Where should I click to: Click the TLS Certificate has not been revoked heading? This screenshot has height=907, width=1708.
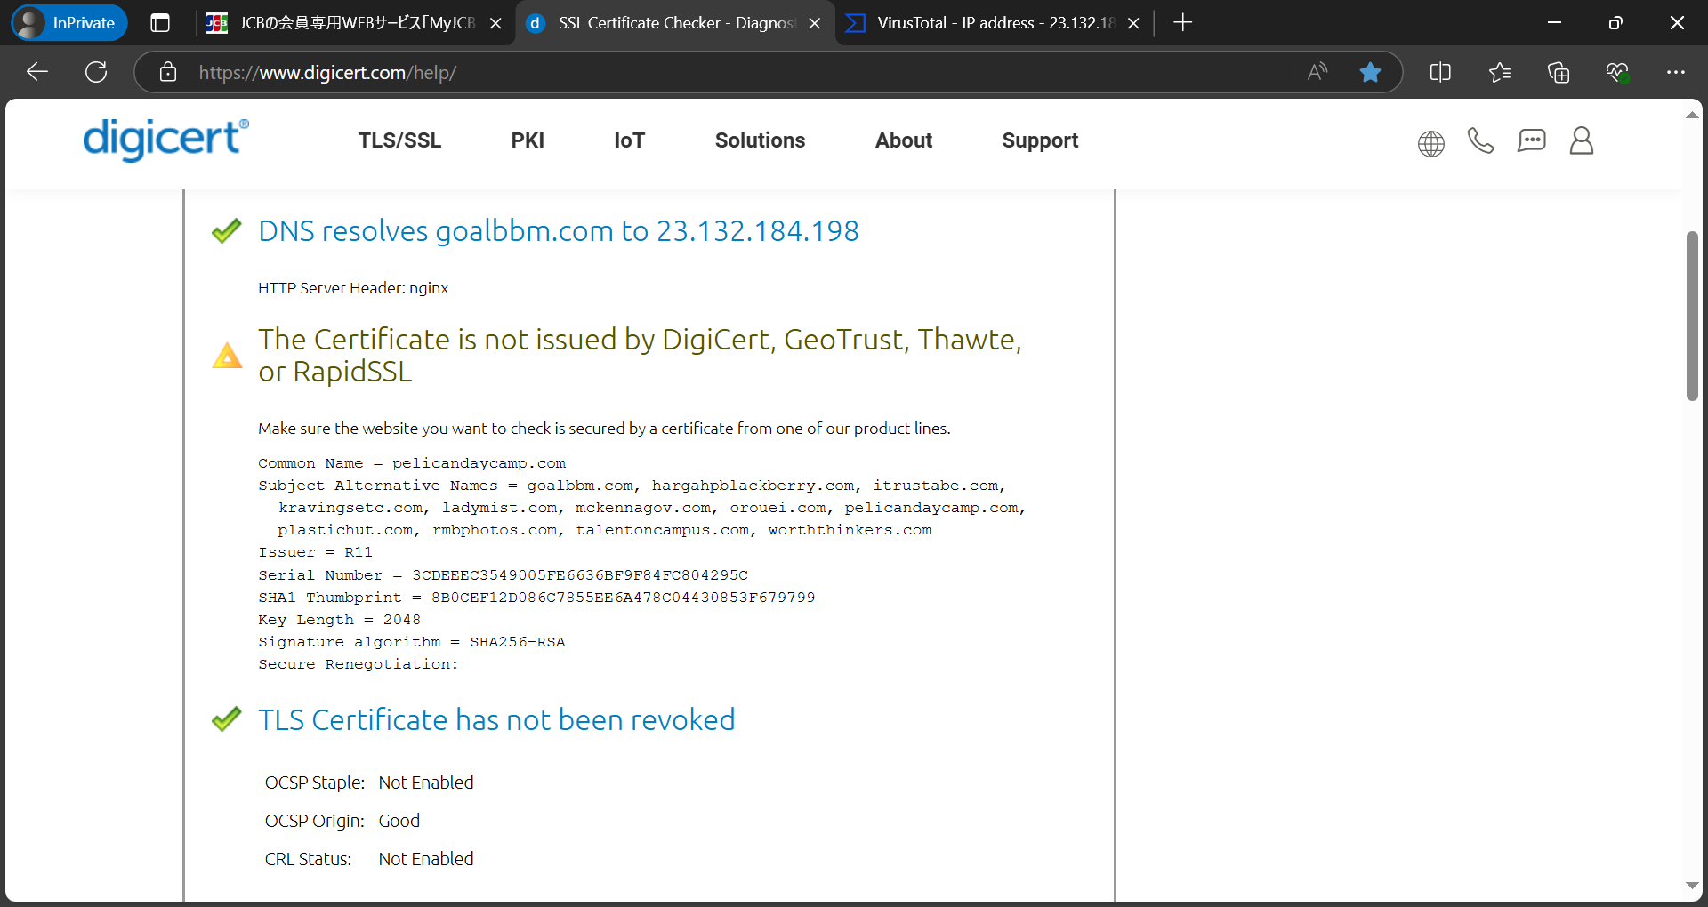[x=496, y=719]
